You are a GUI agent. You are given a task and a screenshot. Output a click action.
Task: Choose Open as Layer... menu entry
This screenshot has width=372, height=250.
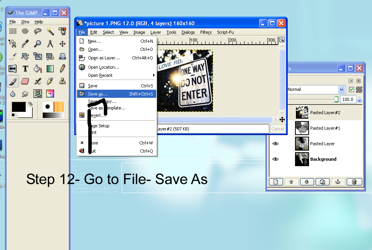(117, 58)
